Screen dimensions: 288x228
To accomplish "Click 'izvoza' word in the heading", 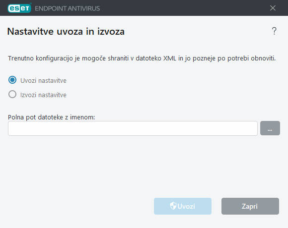I will [111, 31].
